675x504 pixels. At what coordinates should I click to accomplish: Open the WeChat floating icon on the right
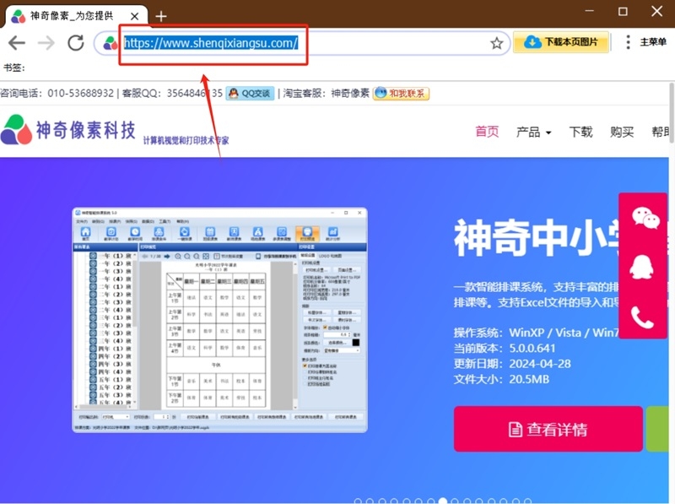coord(643,217)
